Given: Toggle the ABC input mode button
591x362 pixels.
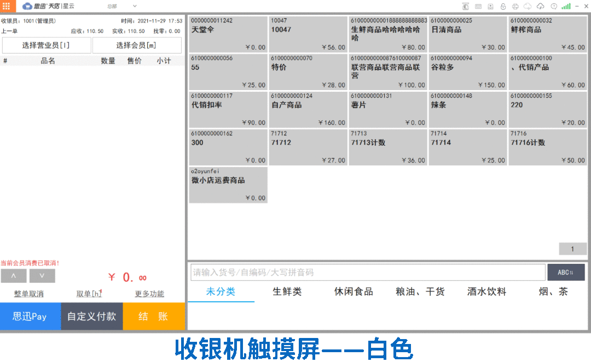Looking at the screenshot, I should [x=566, y=272].
